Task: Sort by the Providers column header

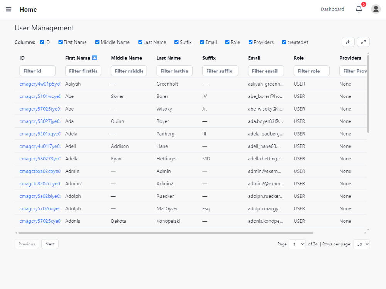Action: 350,58
